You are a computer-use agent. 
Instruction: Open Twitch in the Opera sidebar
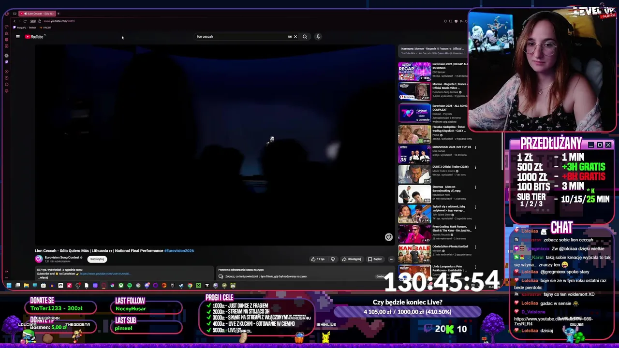point(6,62)
